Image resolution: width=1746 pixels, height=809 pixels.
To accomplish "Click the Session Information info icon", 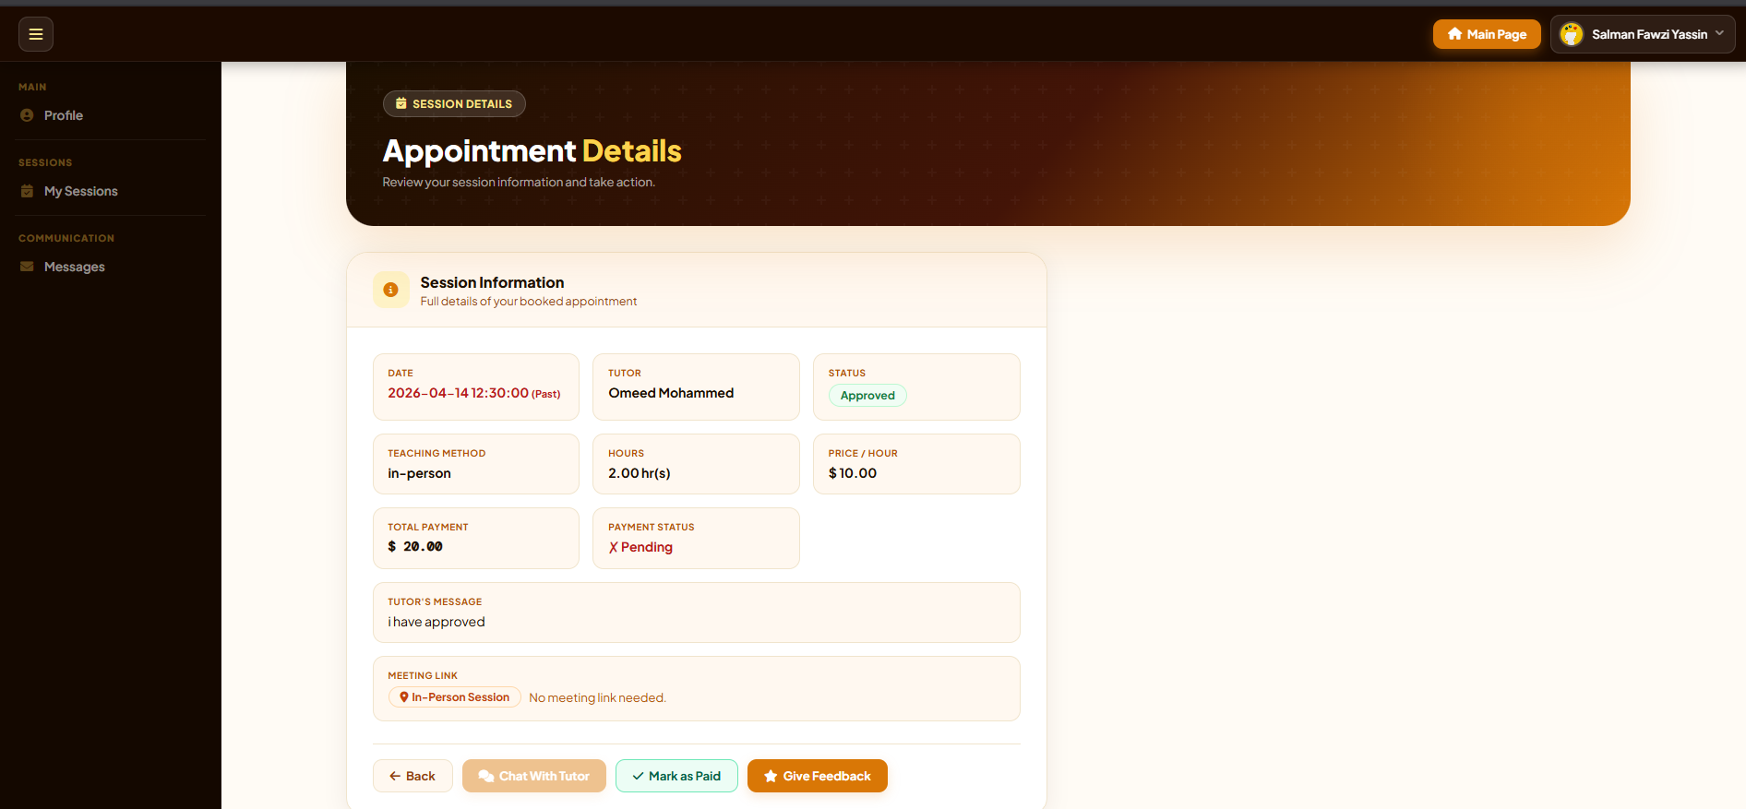I will coord(390,290).
